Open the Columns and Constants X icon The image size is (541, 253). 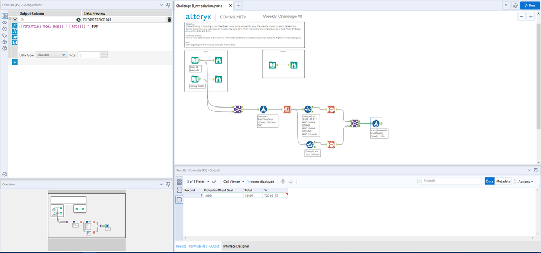(x=15, y=31)
